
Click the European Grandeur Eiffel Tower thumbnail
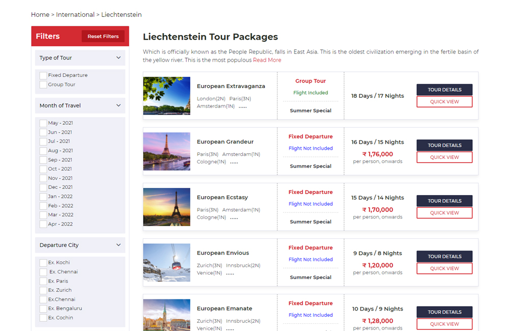[x=166, y=151]
